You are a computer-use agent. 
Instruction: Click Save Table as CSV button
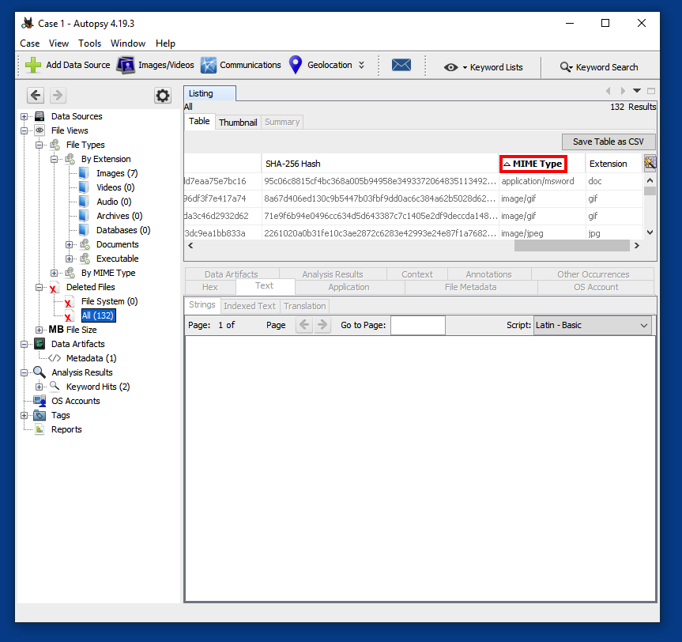pos(608,142)
